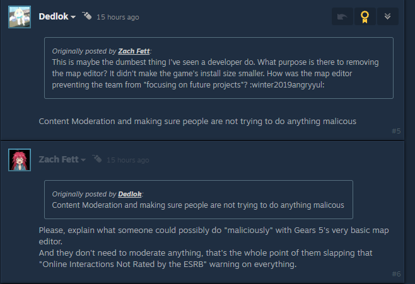
Task: Open Dedlok's profile via the post author name
Action: 53,16
